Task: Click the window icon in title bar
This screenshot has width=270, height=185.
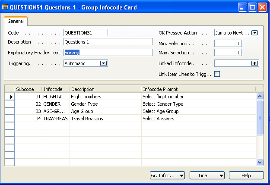Action: point(5,7)
